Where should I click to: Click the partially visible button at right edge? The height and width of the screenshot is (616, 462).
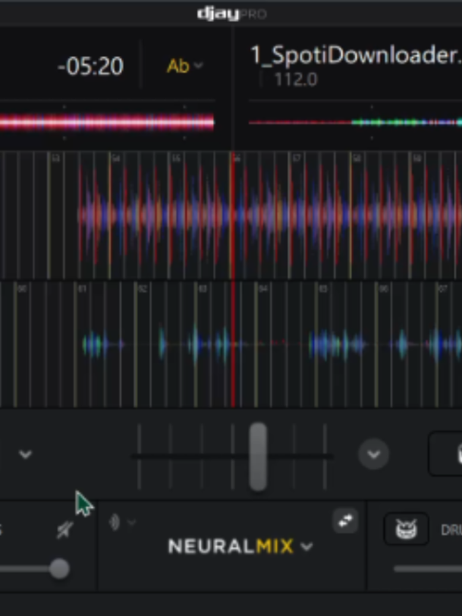pyautogui.click(x=445, y=454)
